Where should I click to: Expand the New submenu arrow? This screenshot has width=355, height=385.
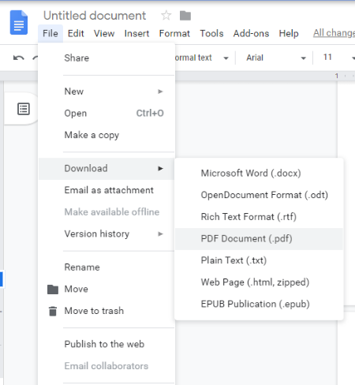pos(160,92)
